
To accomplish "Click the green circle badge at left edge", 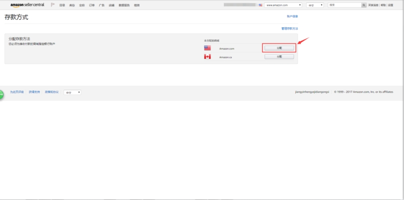I will [1, 94].
